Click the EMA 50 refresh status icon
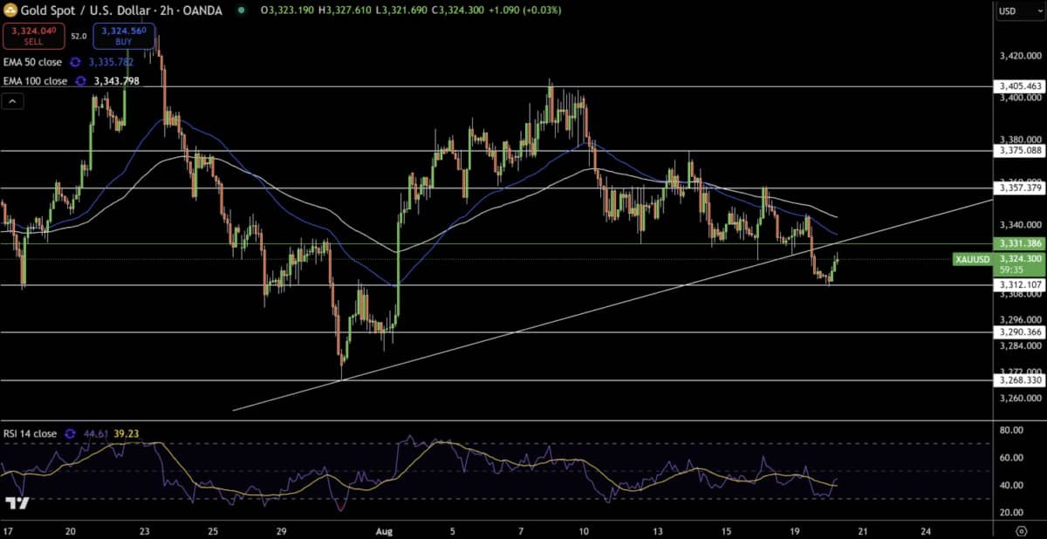 (x=75, y=63)
